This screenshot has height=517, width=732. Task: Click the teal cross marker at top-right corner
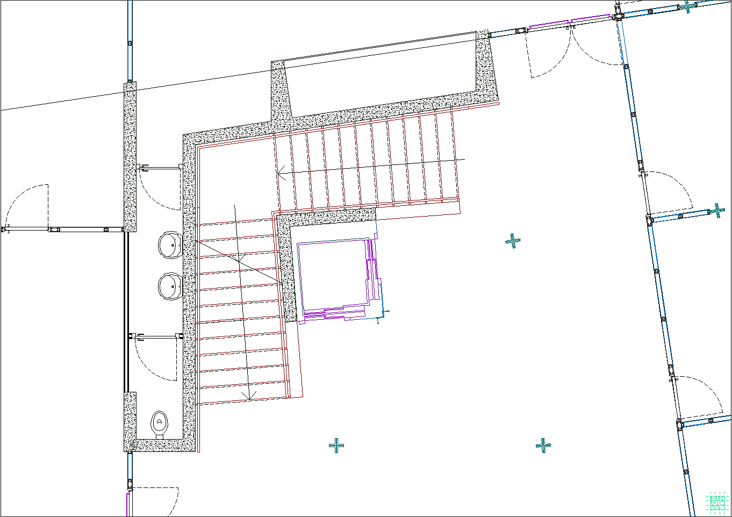click(686, 6)
